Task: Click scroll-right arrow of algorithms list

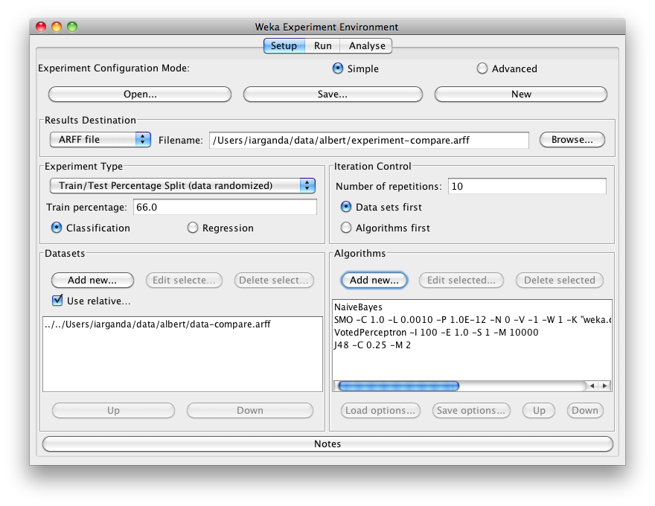Action: [x=604, y=385]
